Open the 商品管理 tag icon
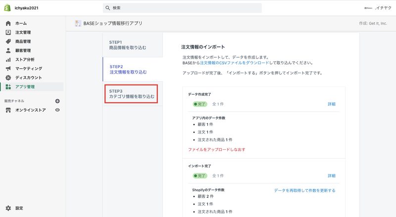 [8, 42]
